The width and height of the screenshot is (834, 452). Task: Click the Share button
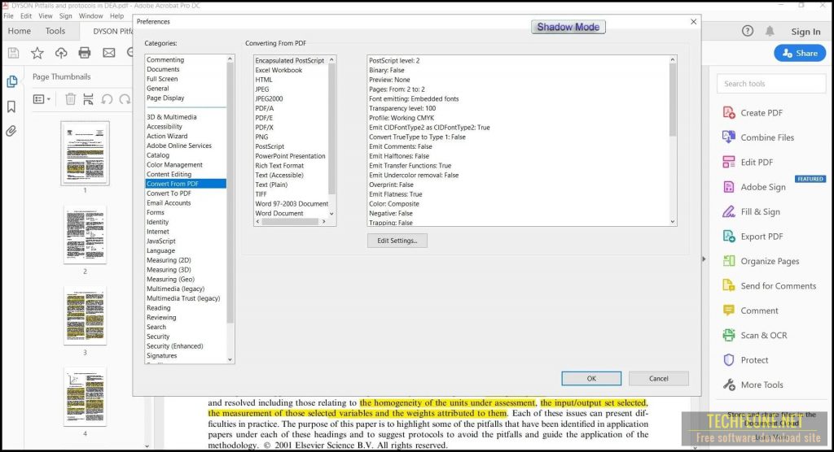800,53
